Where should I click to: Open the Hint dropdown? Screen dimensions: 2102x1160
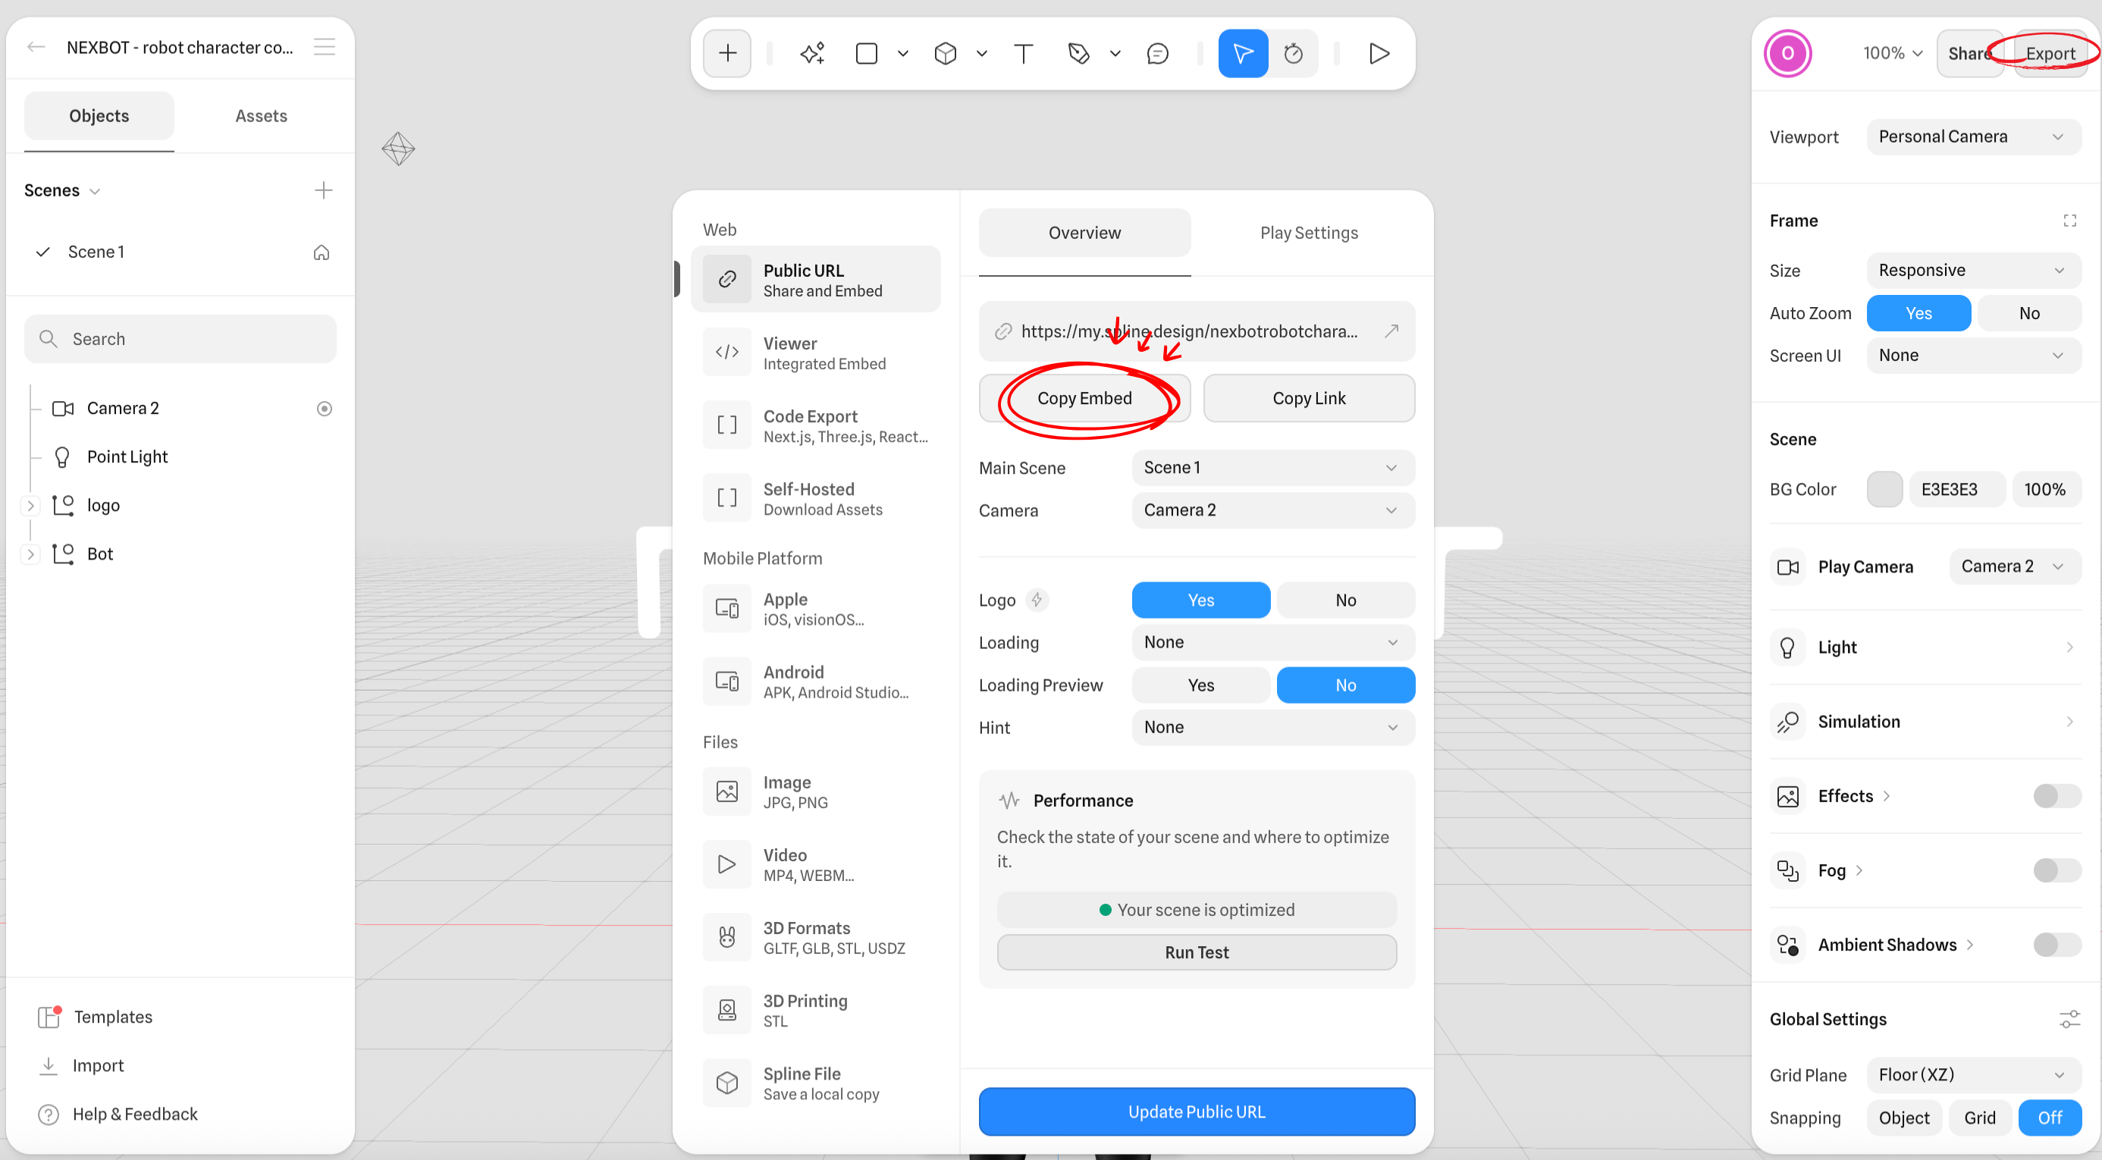[1272, 728]
